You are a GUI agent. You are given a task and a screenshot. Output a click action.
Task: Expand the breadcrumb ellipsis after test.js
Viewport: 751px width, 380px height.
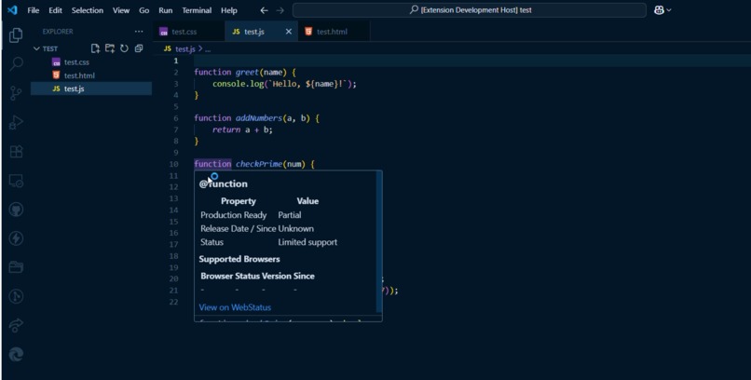coord(208,48)
